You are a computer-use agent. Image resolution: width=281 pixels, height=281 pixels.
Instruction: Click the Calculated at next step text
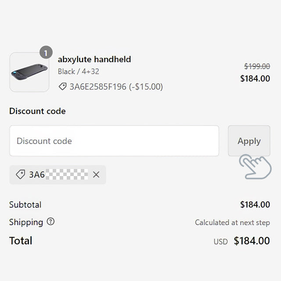pos(232,223)
